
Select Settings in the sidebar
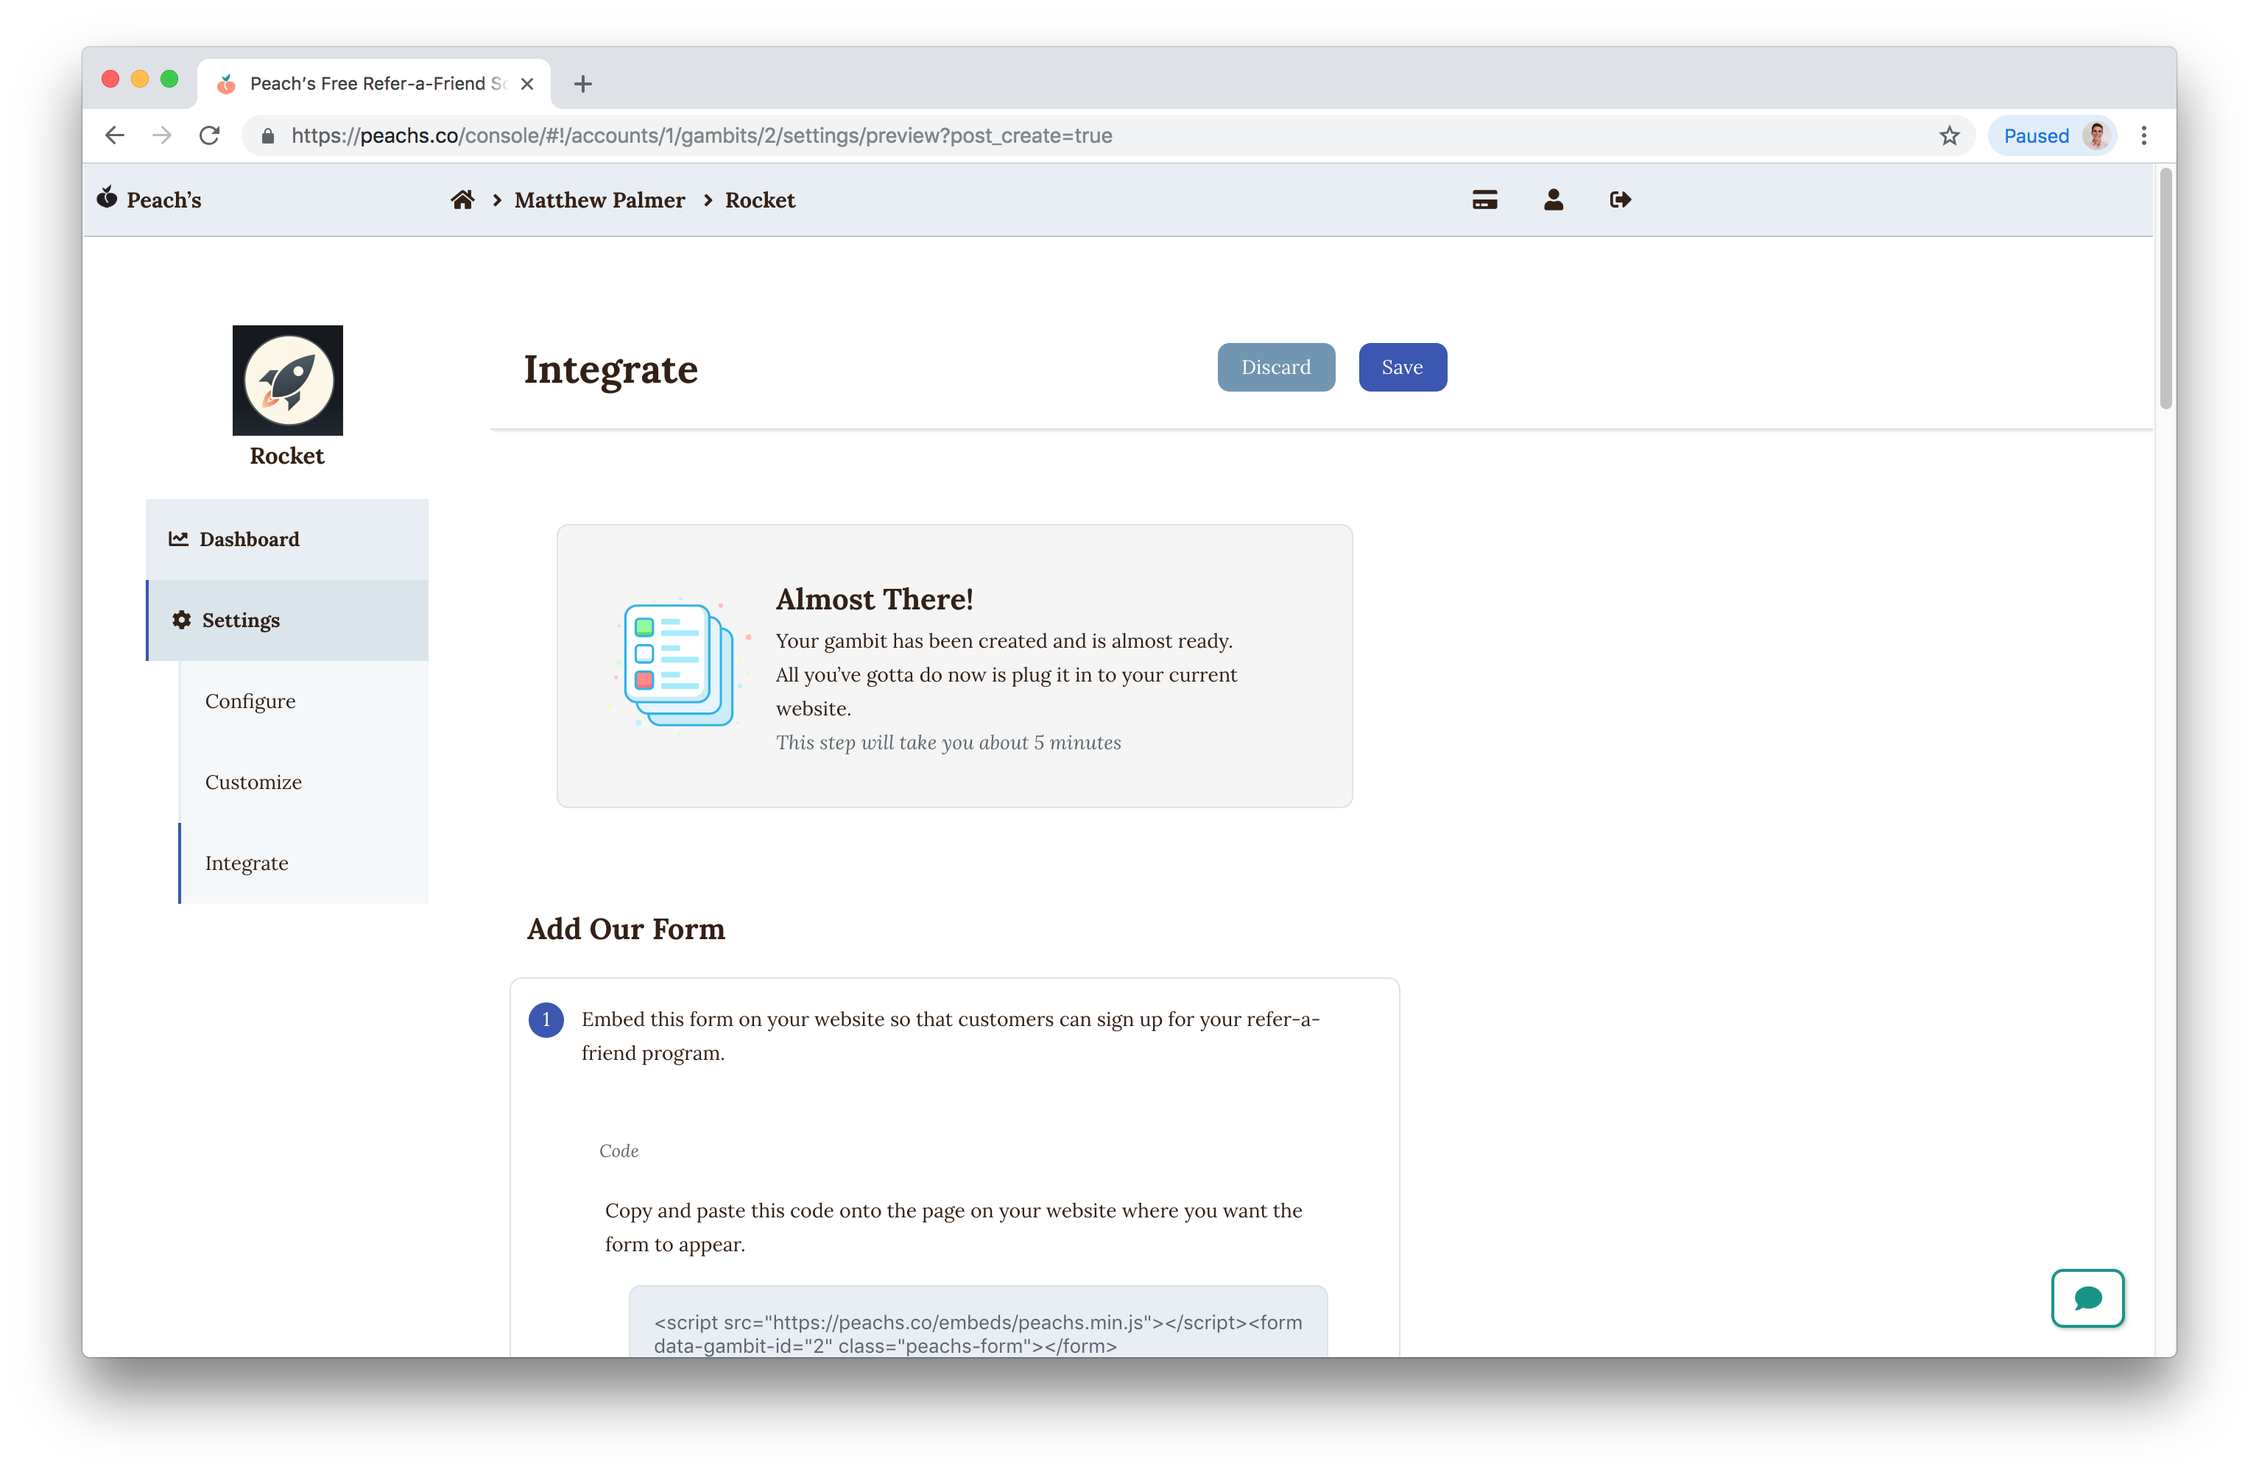pos(240,620)
